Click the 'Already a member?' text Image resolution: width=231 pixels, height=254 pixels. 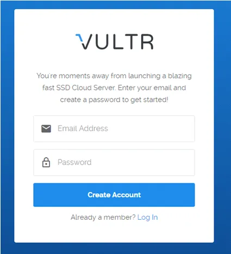[x=103, y=217]
